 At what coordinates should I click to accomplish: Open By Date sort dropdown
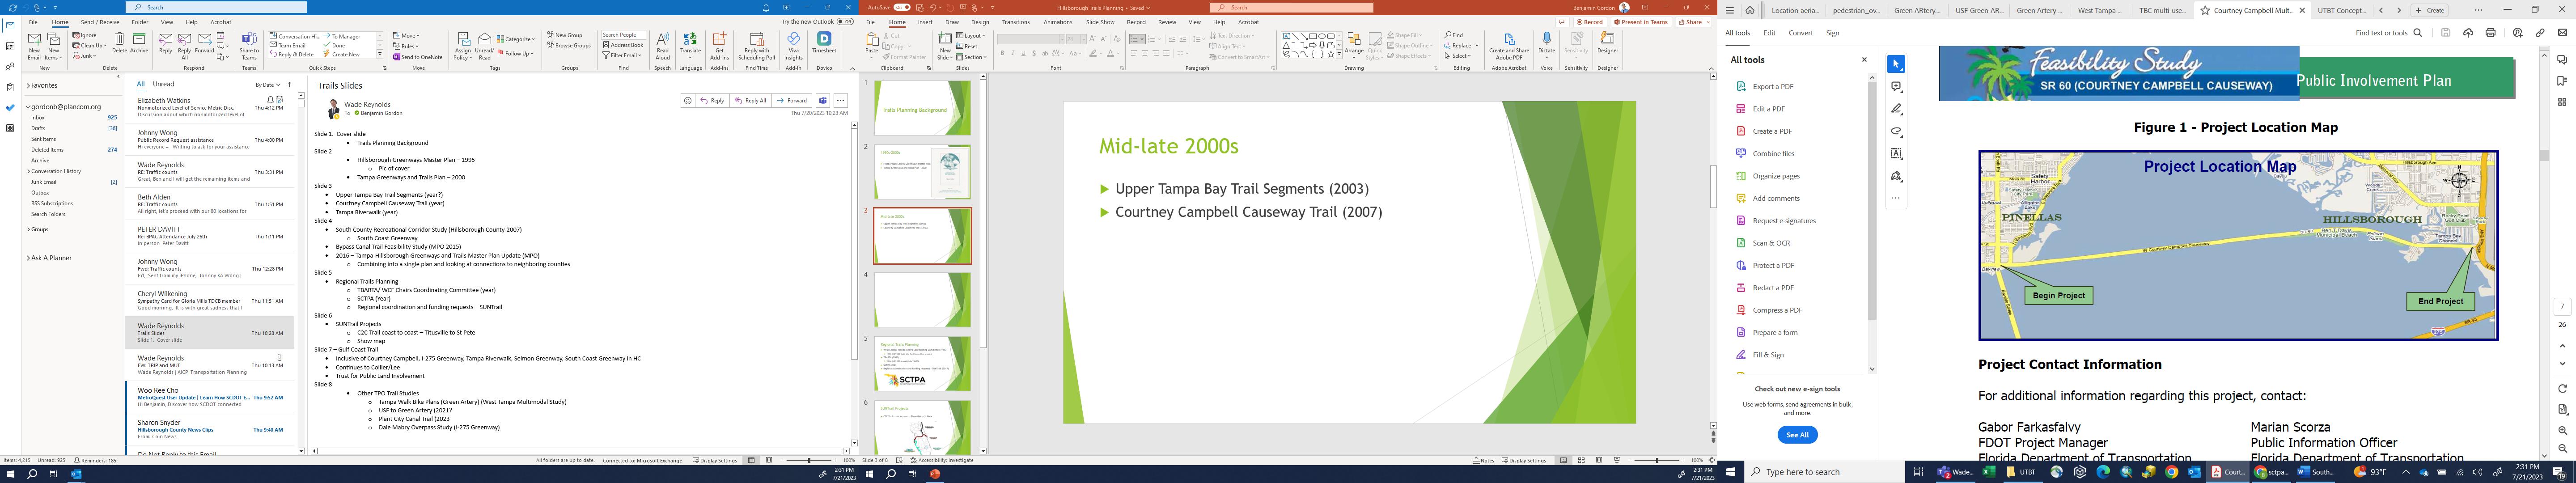(266, 85)
